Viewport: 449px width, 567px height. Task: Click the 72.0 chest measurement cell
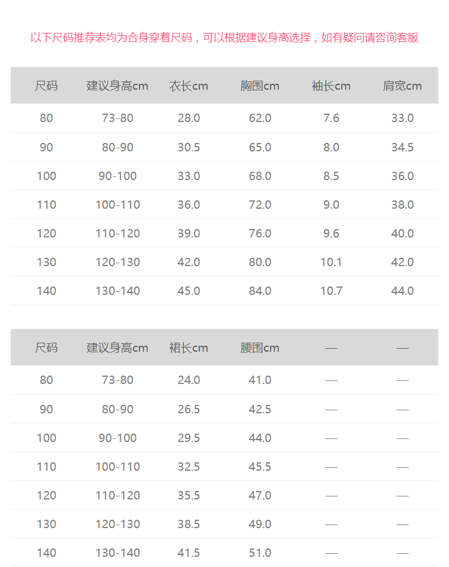[x=260, y=205]
